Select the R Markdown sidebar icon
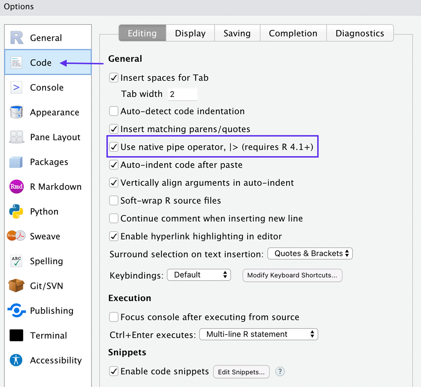The width and height of the screenshot is (421, 387). [16, 187]
